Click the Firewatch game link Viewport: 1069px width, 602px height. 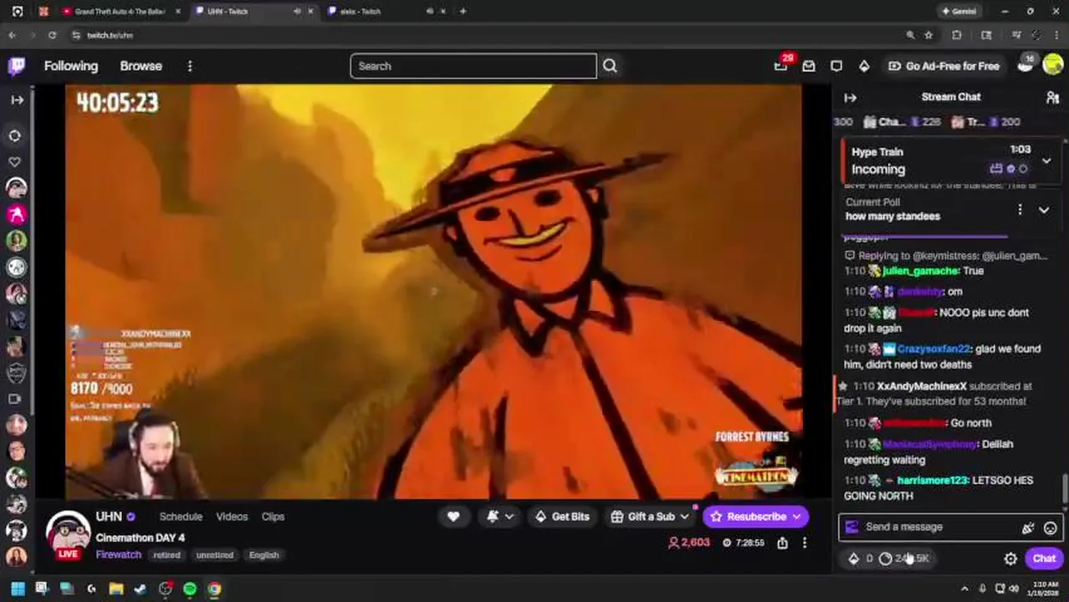119,554
